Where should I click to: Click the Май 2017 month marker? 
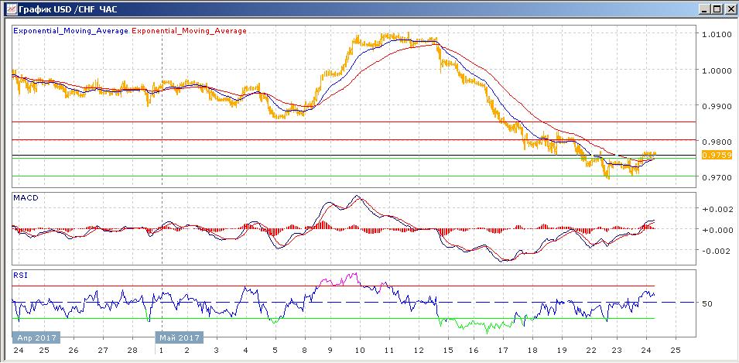[179, 338]
